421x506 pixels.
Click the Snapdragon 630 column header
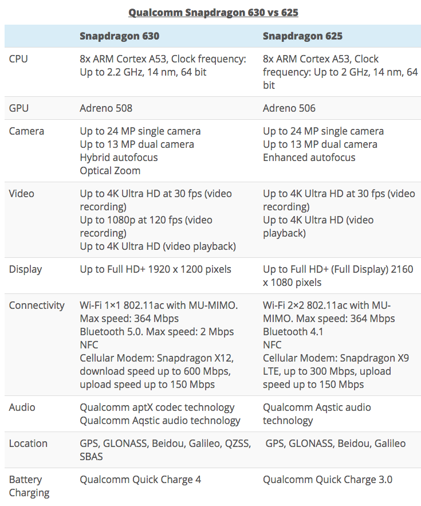[119, 36]
